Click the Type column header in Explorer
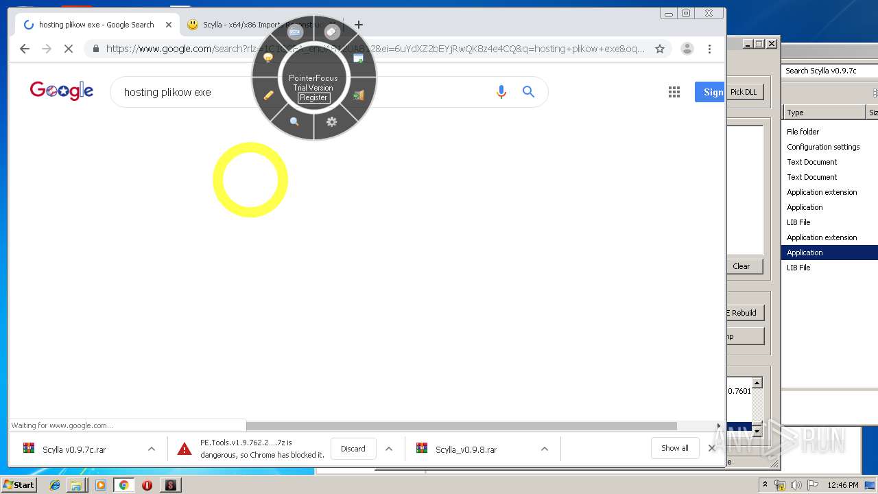The height and width of the screenshot is (494, 878). [x=824, y=113]
